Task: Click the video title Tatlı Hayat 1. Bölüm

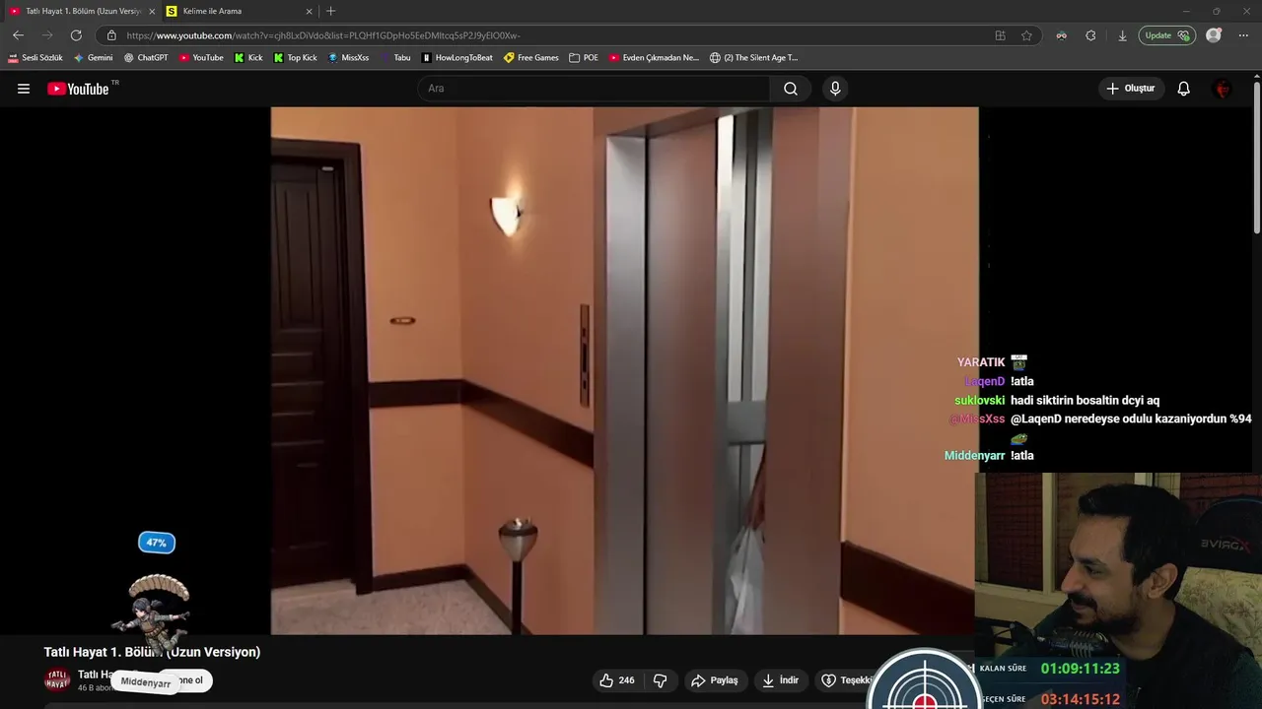Action: coord(152,652)
